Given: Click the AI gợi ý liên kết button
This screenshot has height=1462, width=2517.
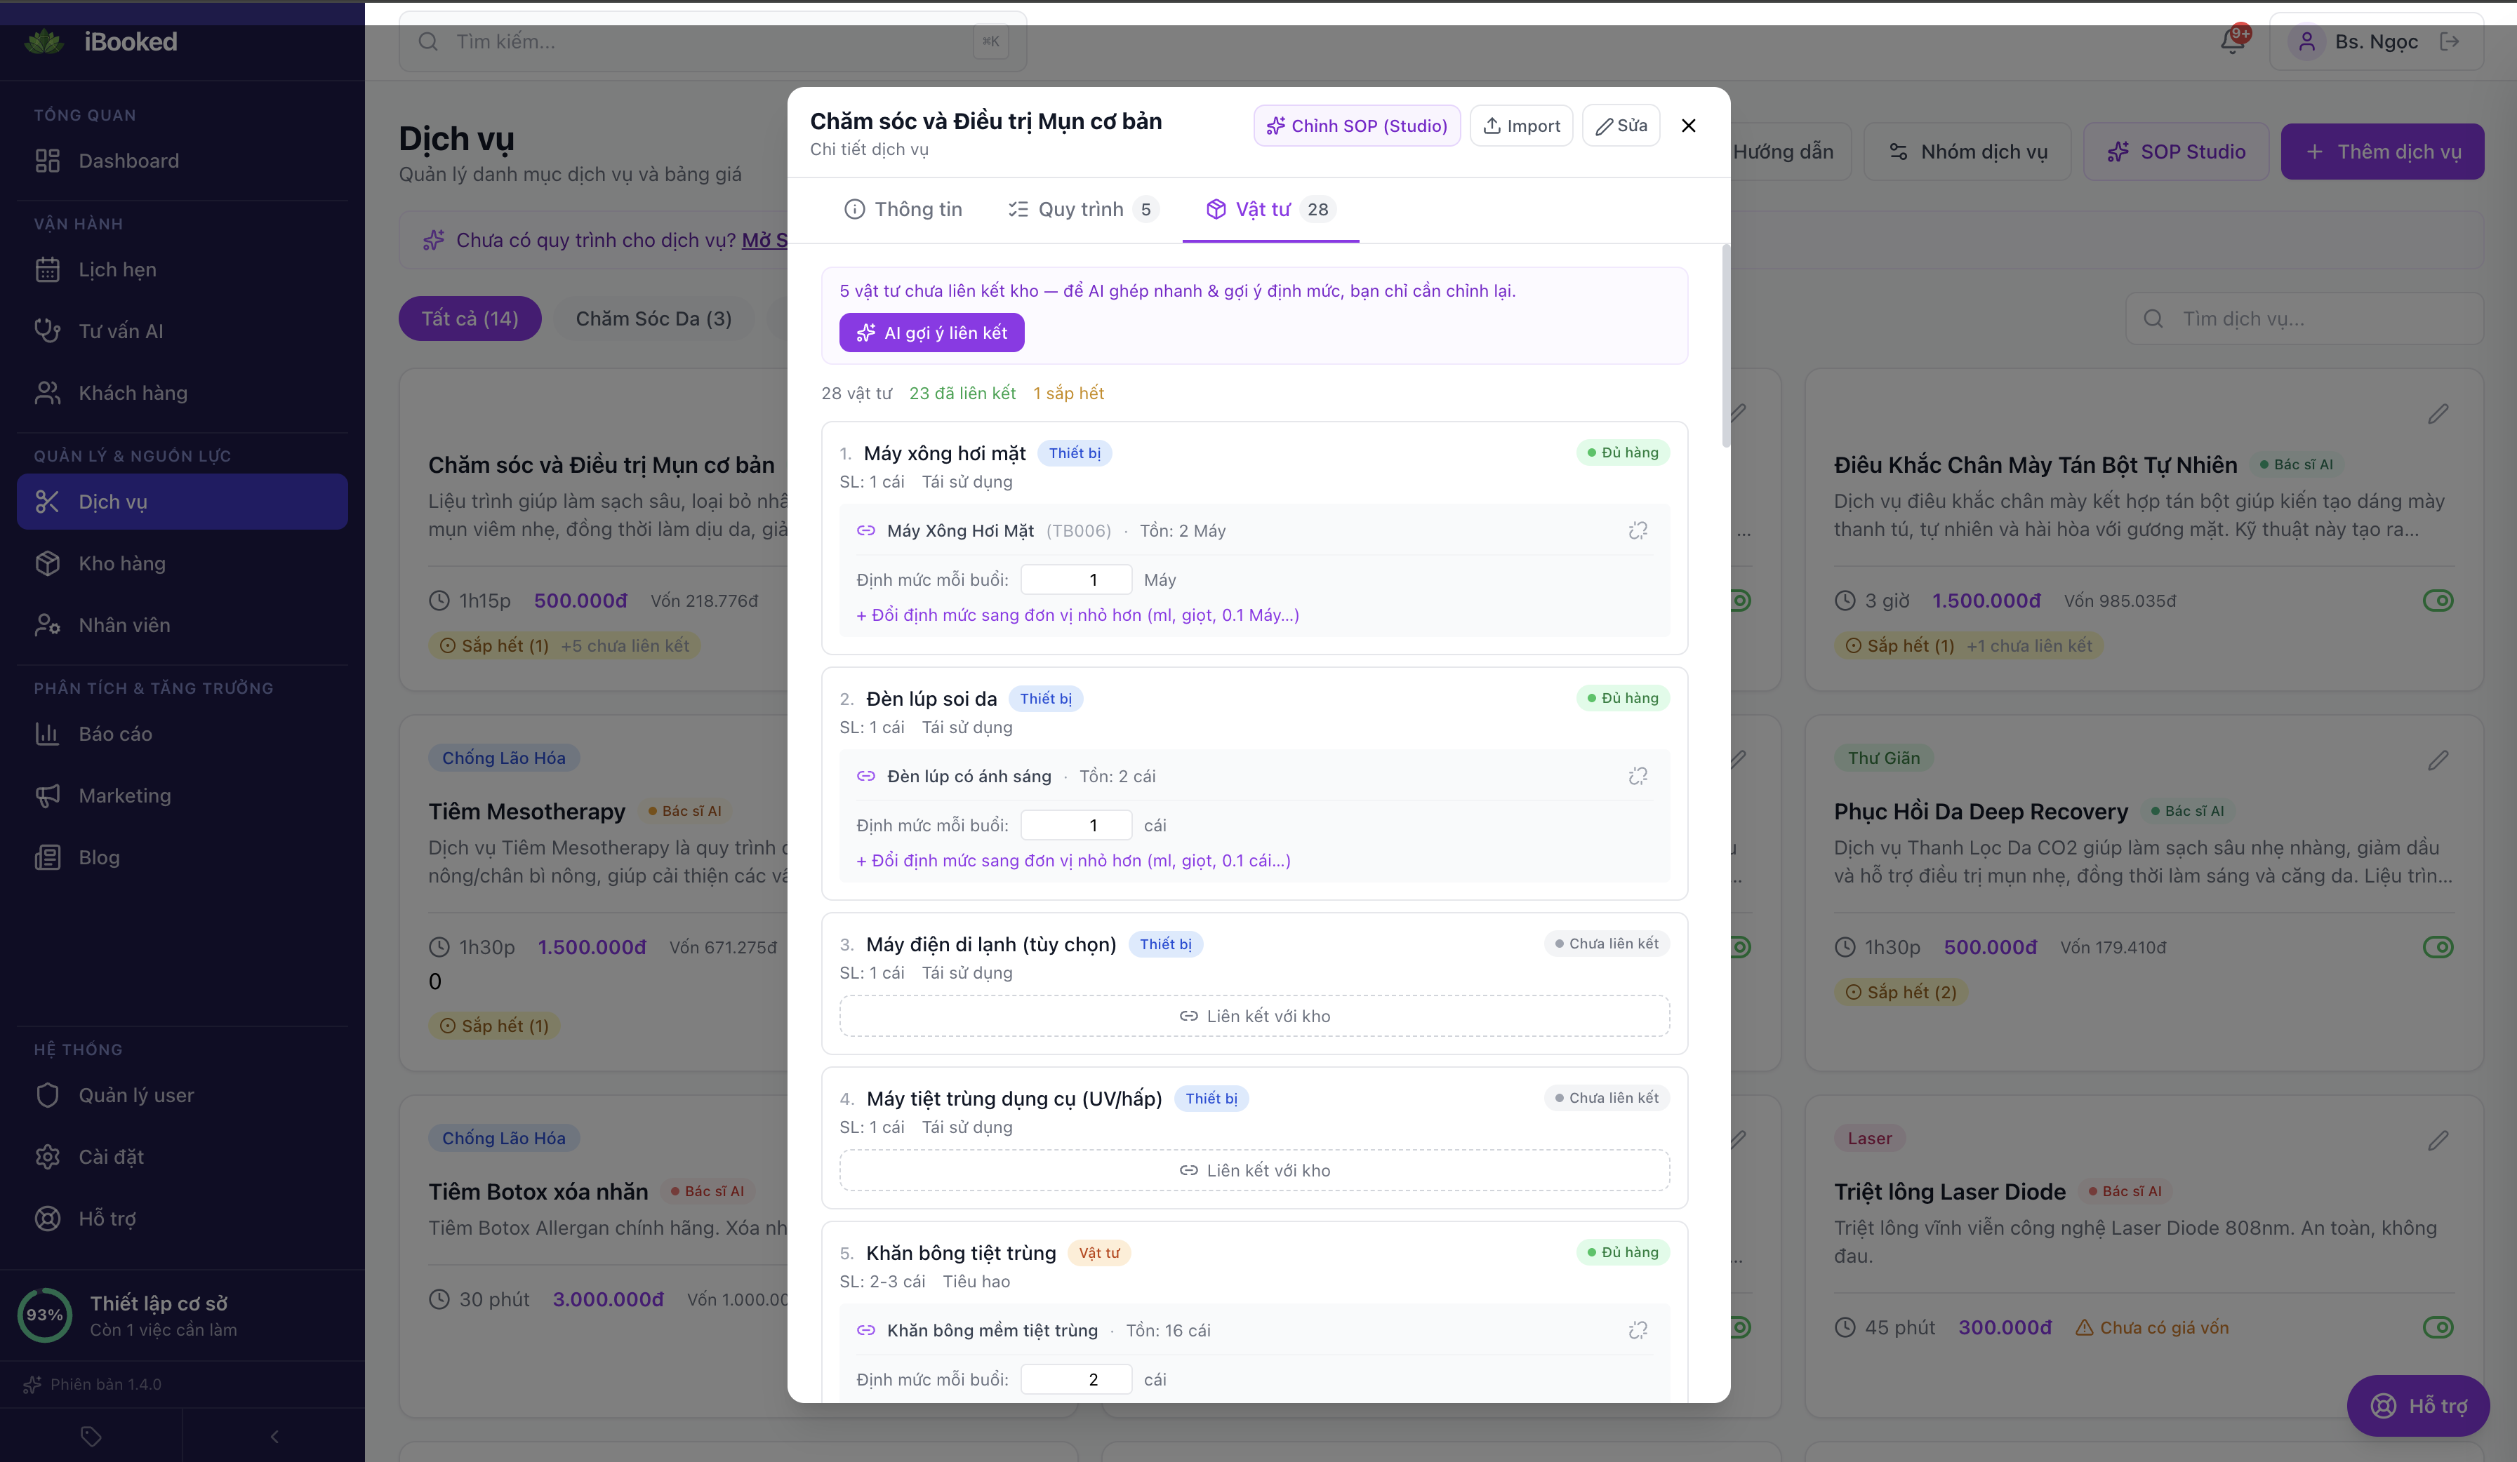Looking at the screenshot, I should point(932,333).
